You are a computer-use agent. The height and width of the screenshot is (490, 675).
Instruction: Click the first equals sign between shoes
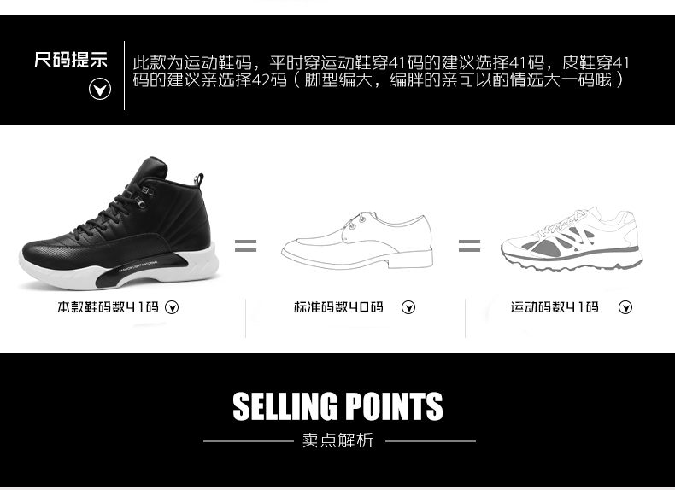(x=245, y=246)
